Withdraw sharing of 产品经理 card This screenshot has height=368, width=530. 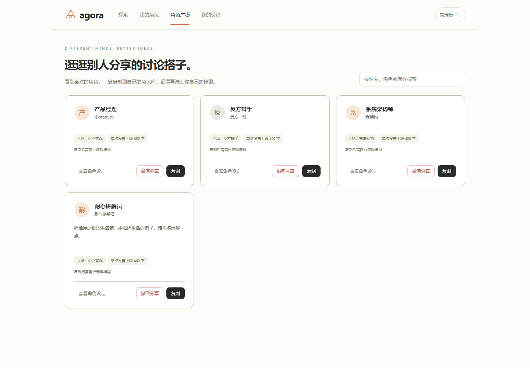150,171
